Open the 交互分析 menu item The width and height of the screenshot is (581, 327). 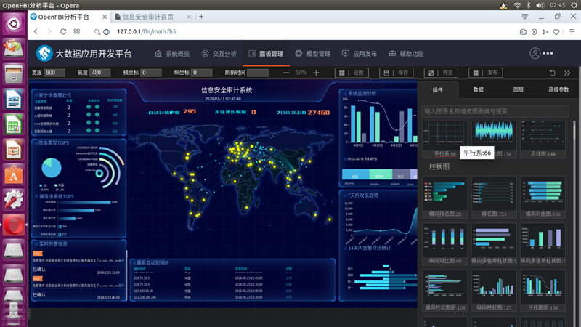(x=219, y=54)
